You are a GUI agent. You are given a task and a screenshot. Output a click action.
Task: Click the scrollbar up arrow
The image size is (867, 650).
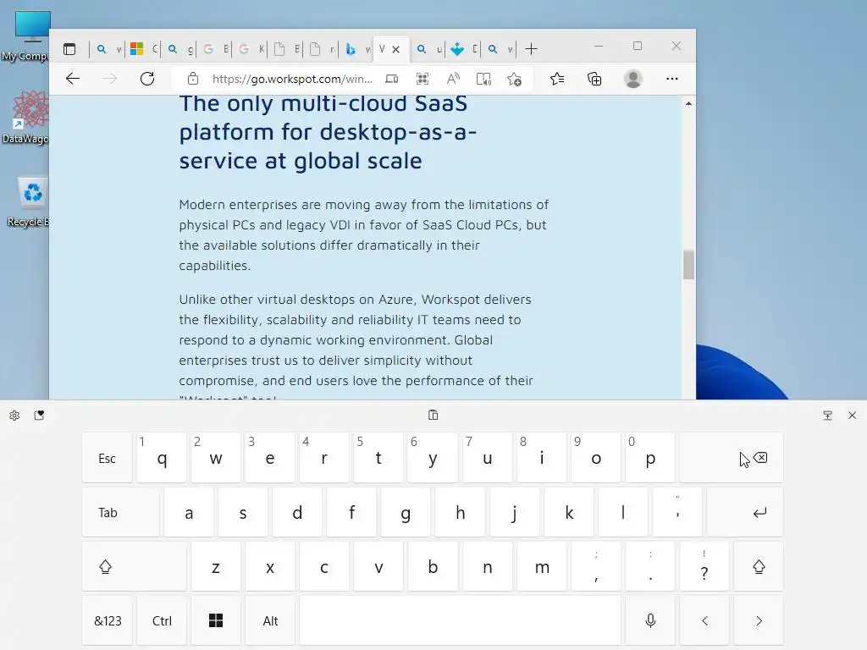688,103
